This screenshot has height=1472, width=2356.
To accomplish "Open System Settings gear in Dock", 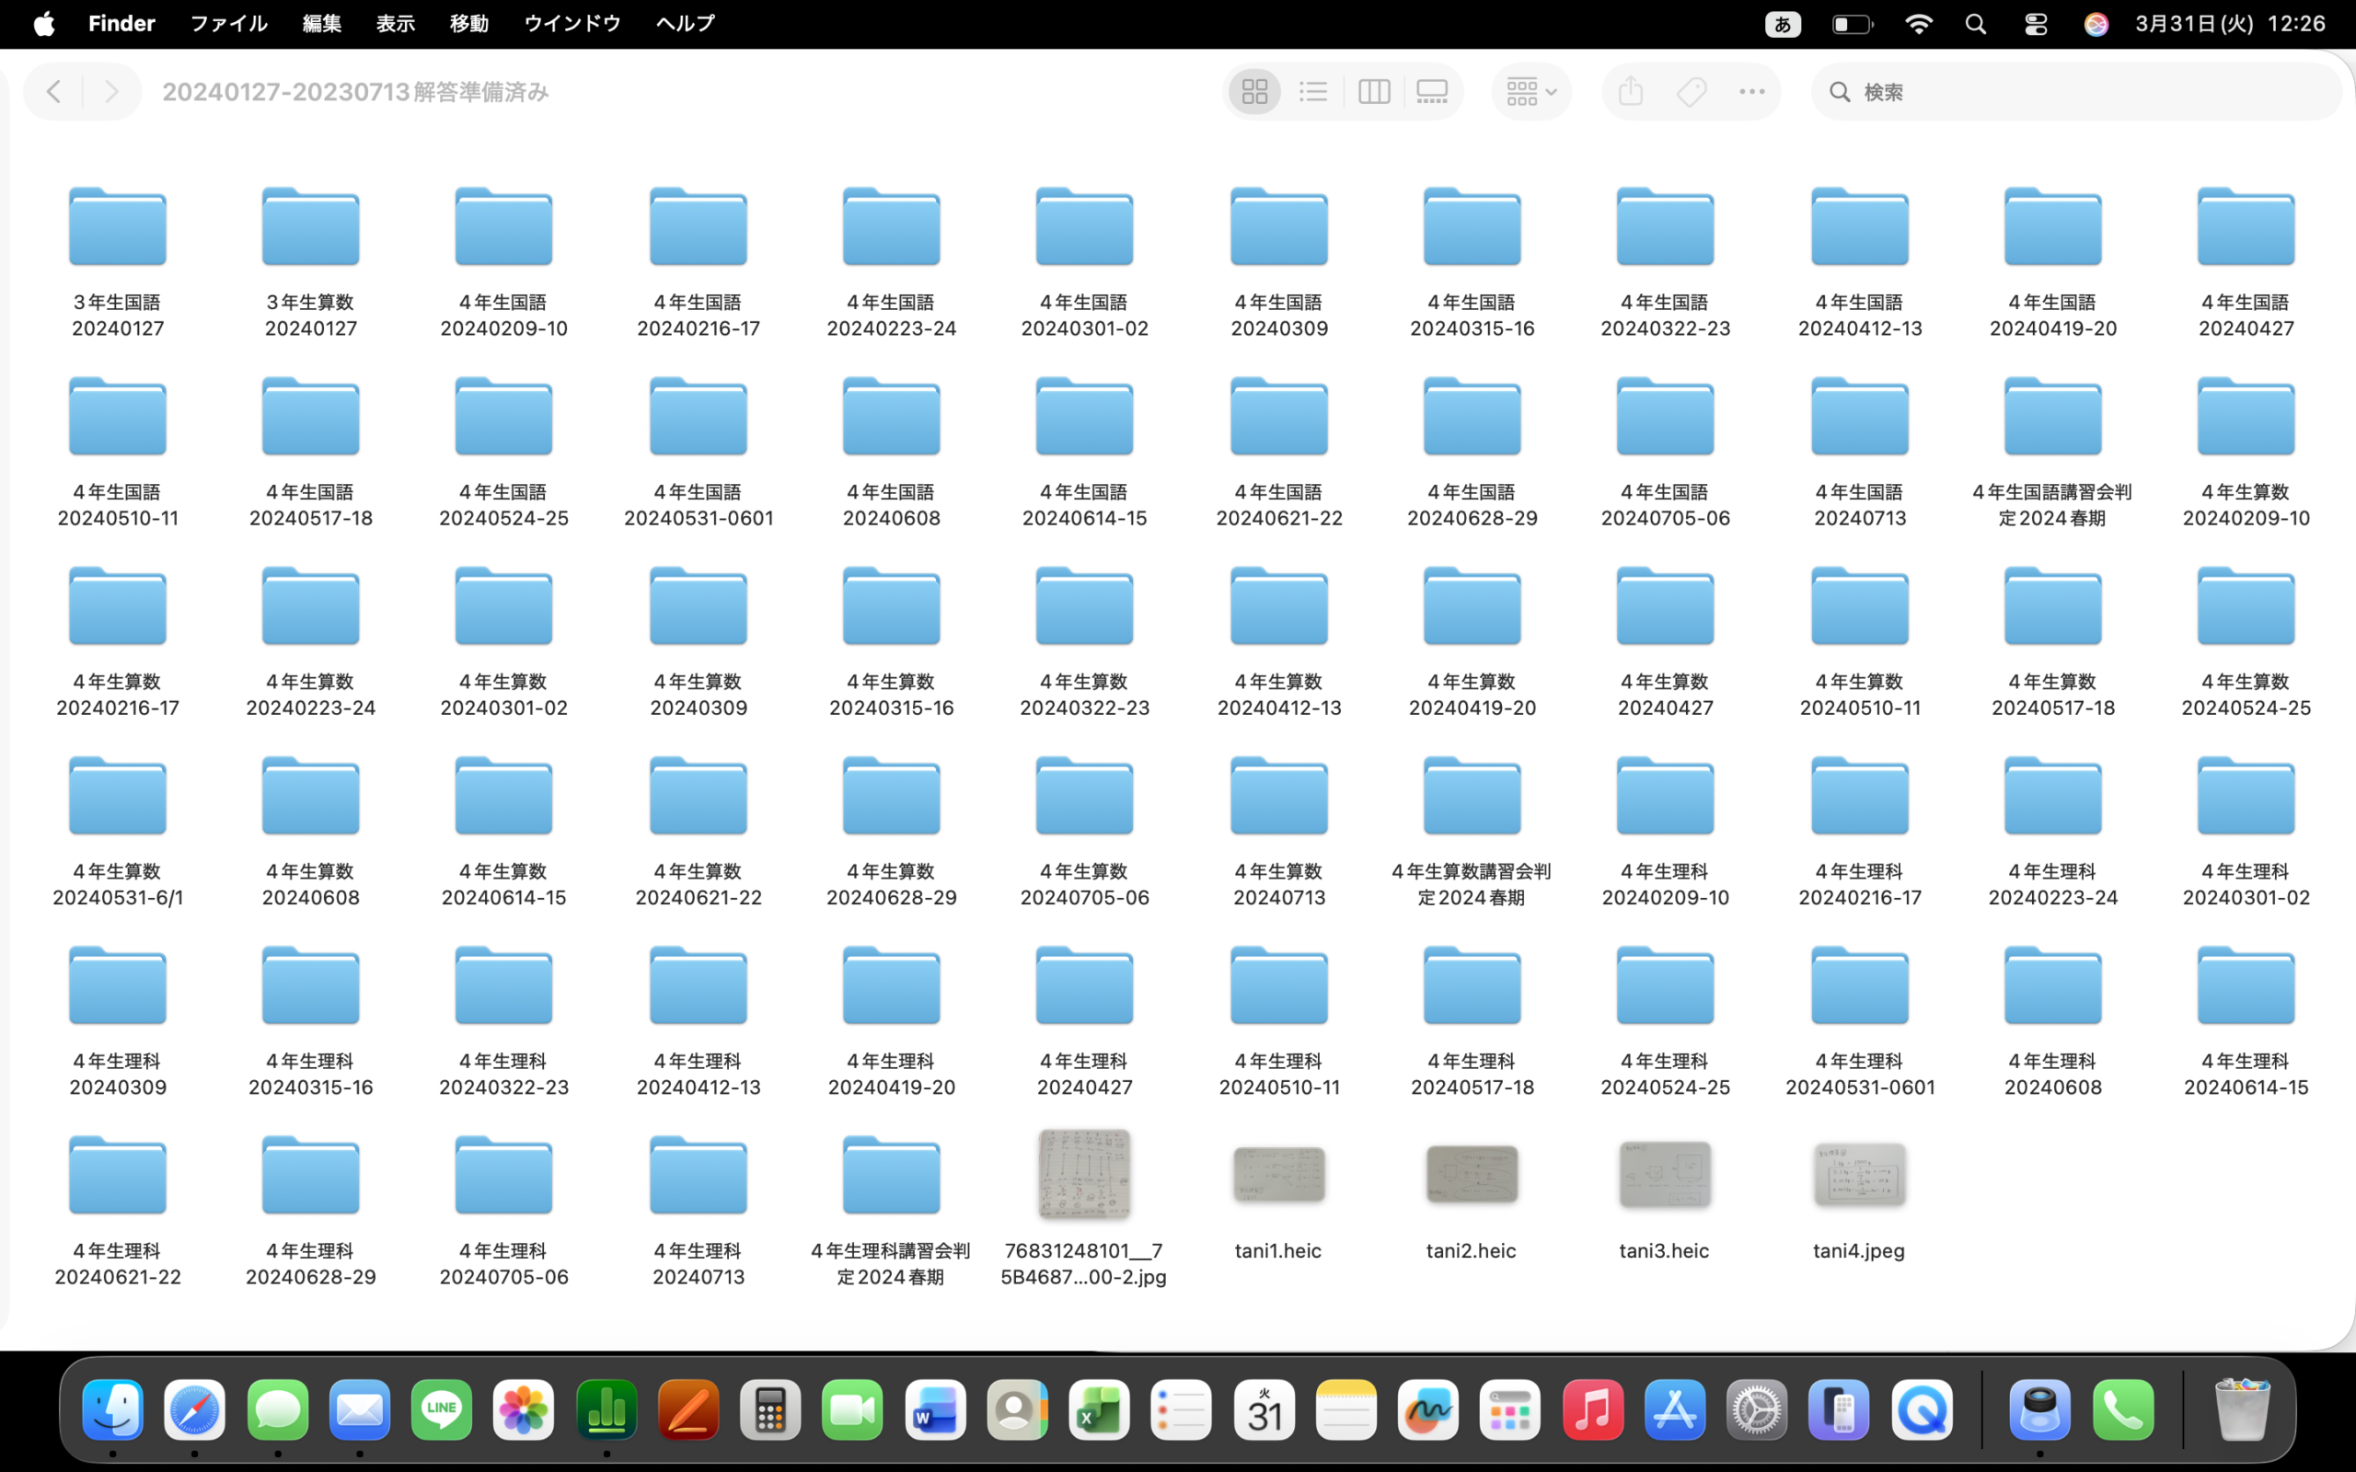I will pyautogui.click(x=1756, y=1409).
